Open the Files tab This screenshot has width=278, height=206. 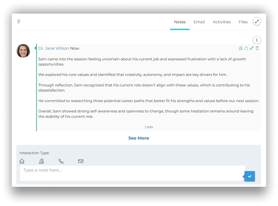243,22
